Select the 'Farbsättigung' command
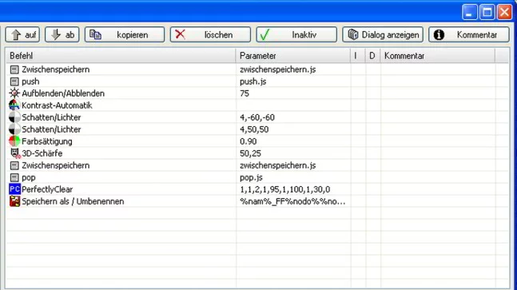 click(x=47, y=141)
